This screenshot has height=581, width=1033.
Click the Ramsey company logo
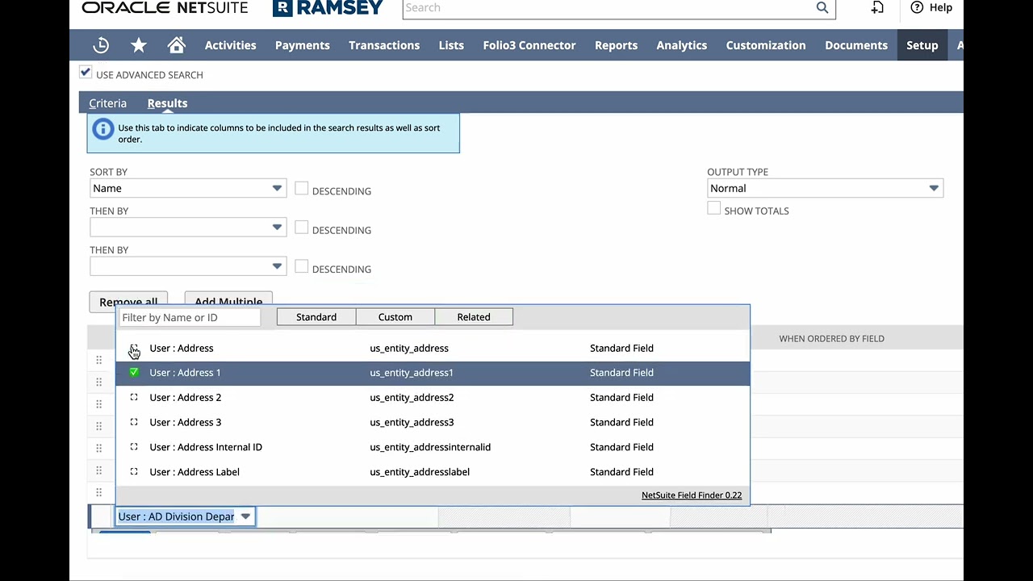click(x=328, y=8)
